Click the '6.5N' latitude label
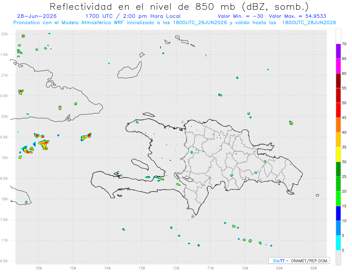352x272 pixels. tap(4, 261)
